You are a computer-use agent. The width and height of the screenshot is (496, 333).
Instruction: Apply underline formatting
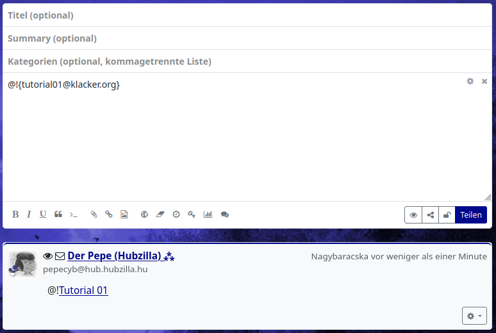43,215
